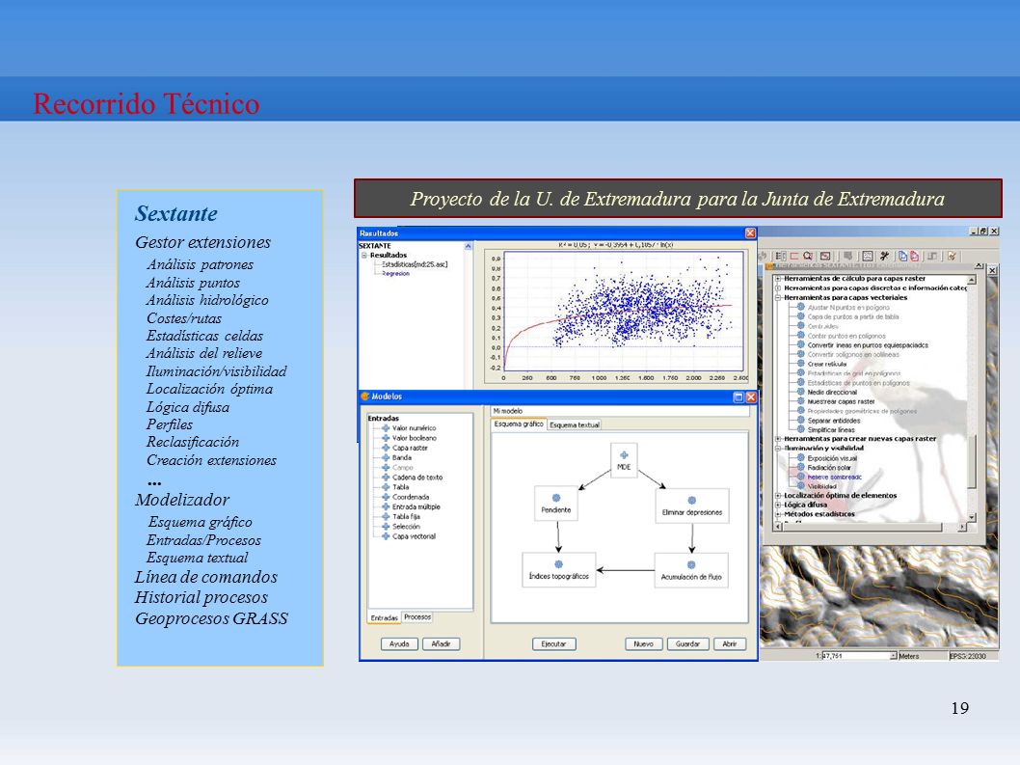This screenshot has height=765, width=1020.
Task: Click the 'Ejecutar' button
Action: pyautogui.click(x=553, y=643)
